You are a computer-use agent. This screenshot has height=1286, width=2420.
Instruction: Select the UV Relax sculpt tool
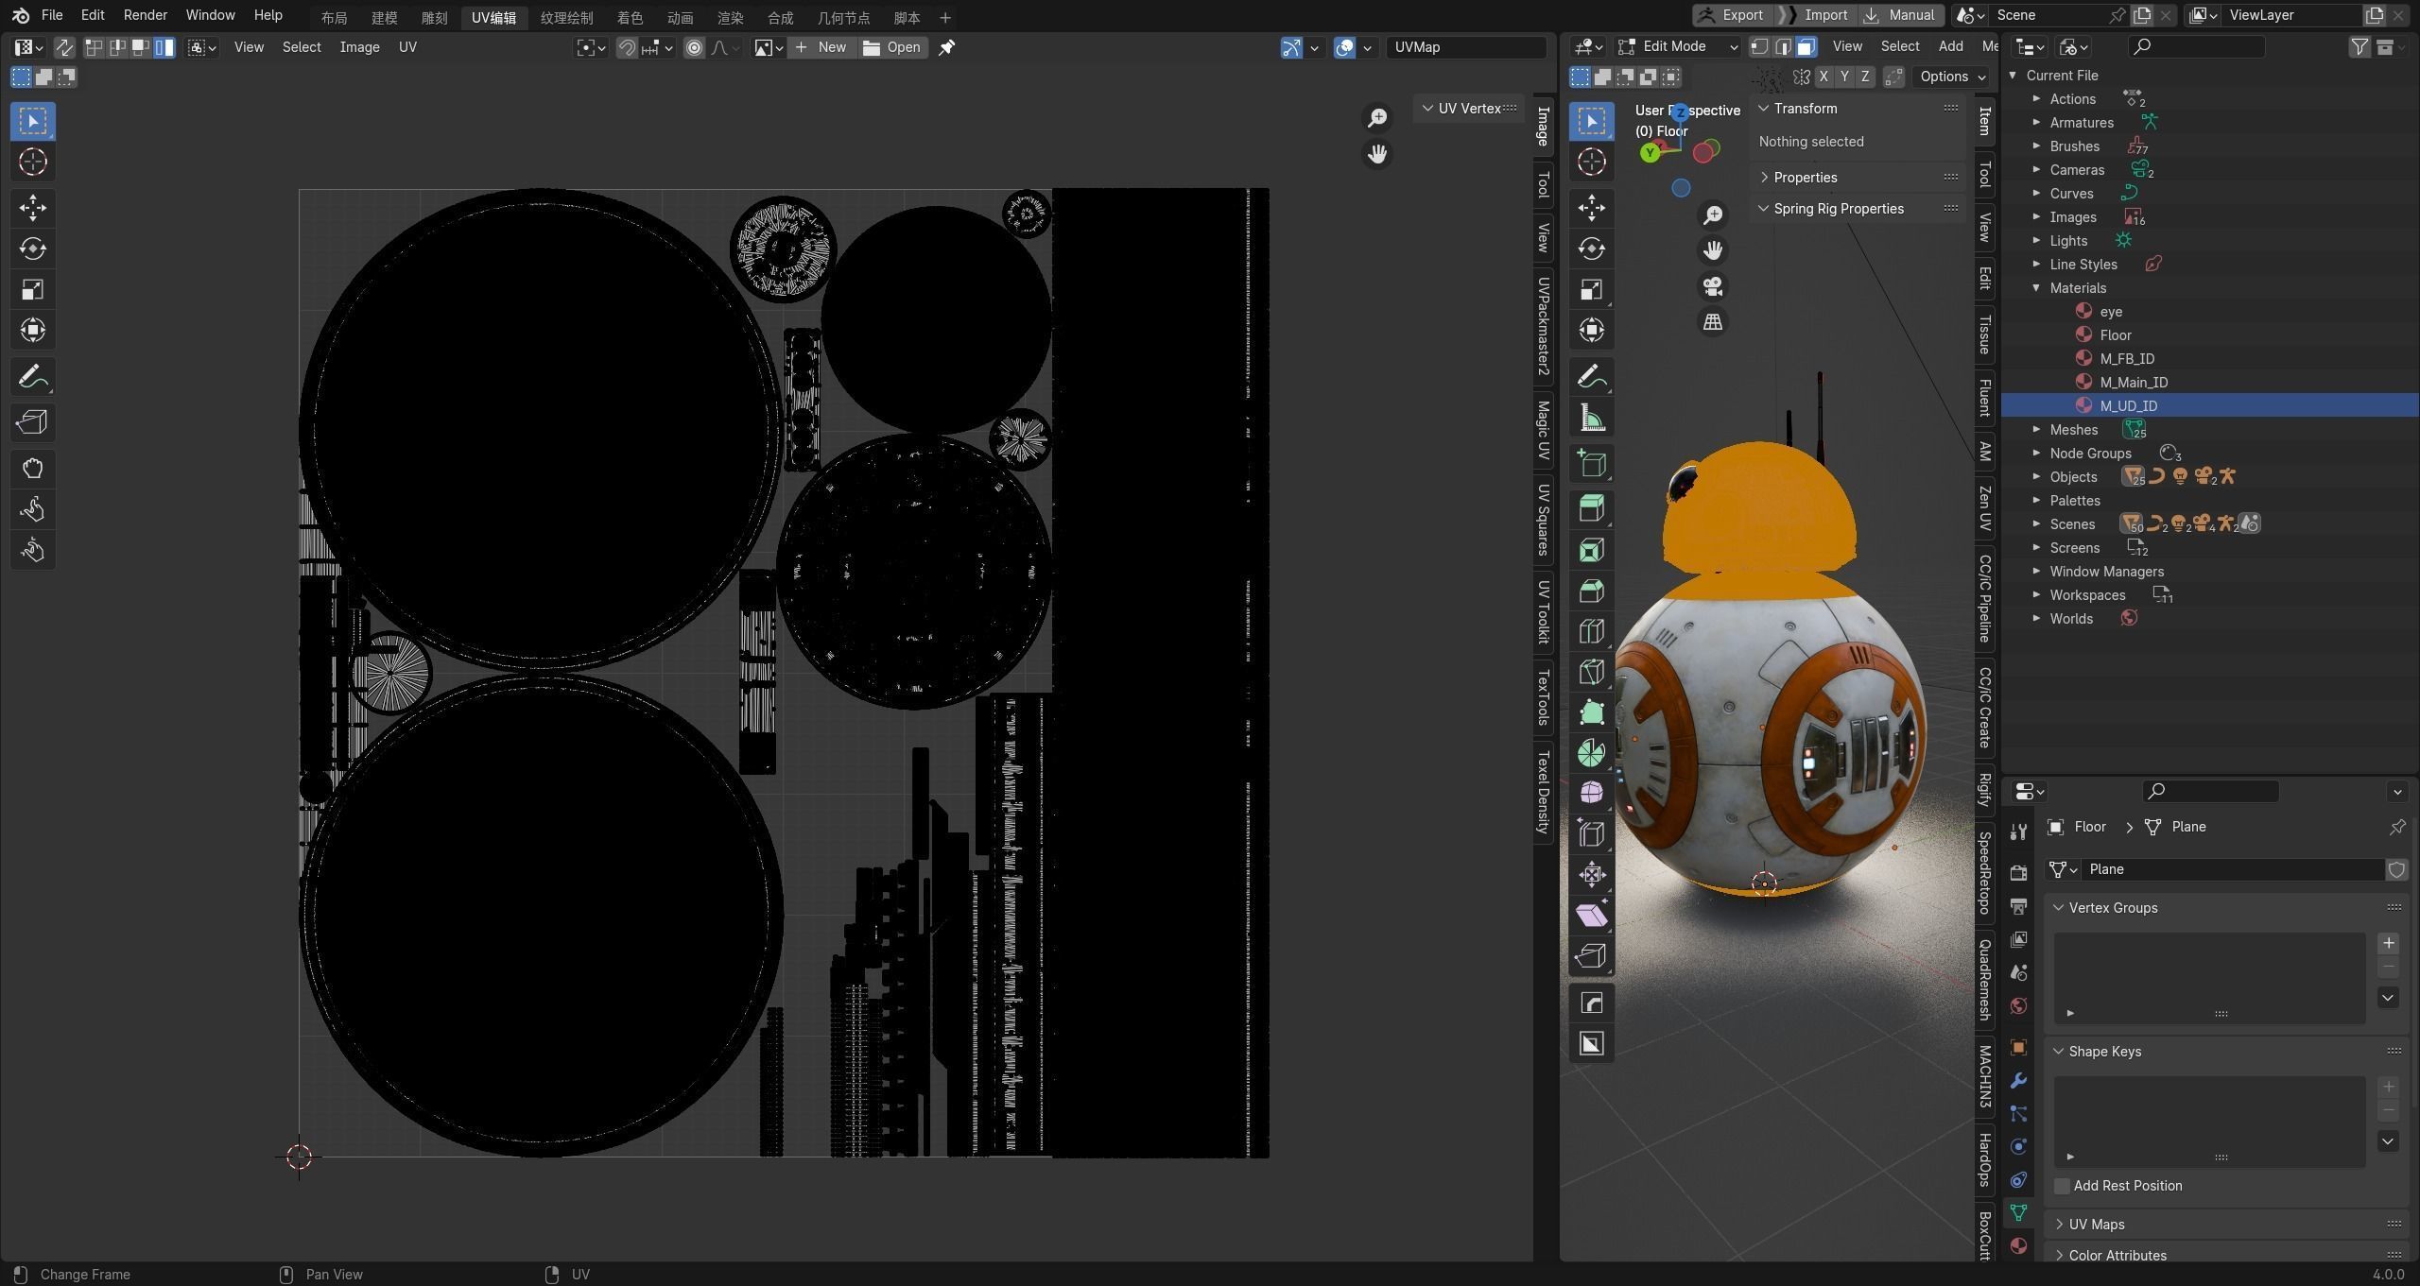point(33,509)
